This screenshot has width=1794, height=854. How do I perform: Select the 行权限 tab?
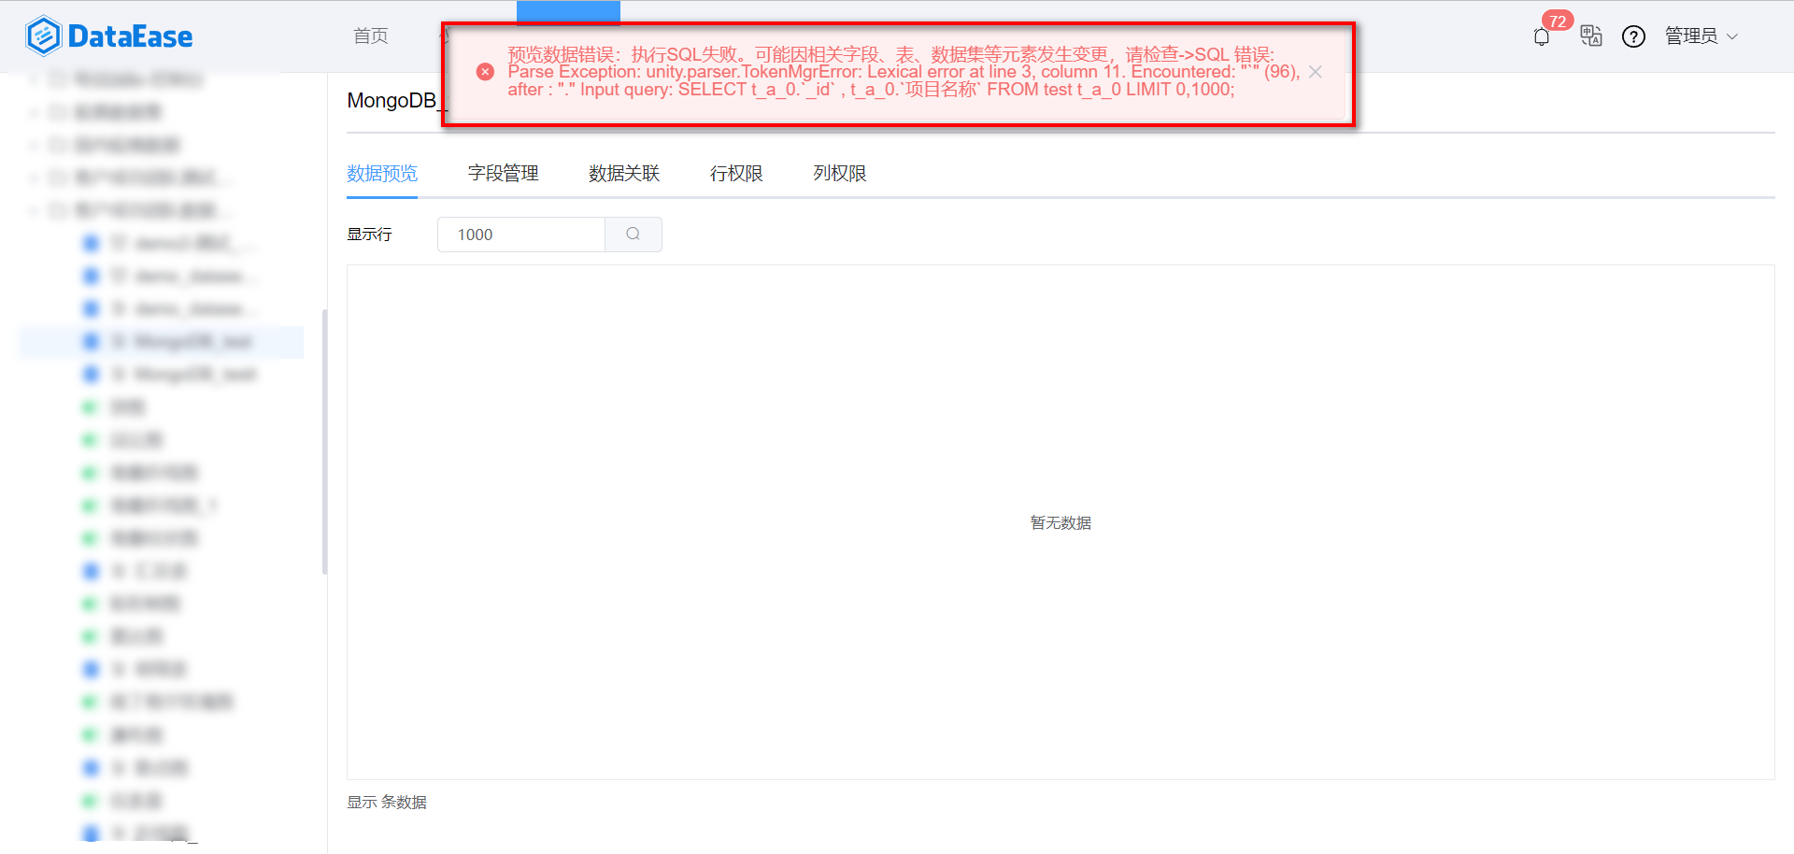click(x=736, y=174)
